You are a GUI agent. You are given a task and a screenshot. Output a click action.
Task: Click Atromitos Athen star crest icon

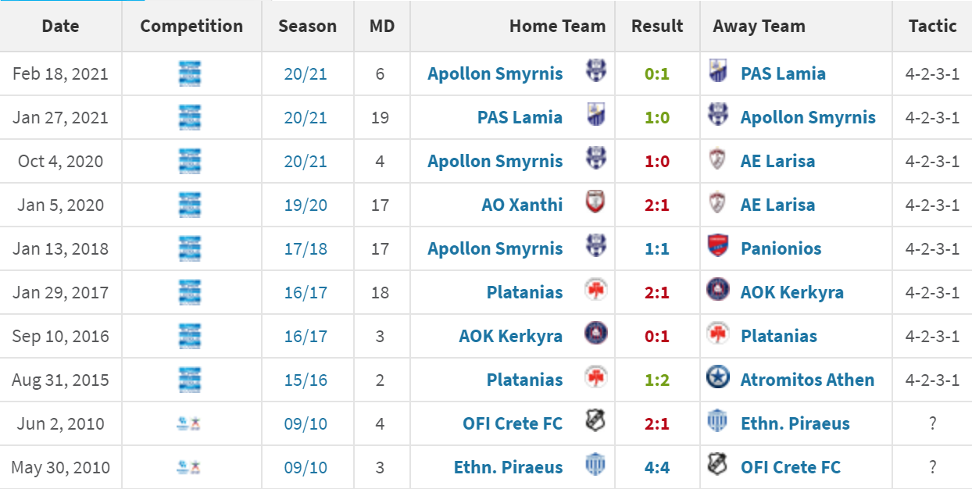pyautogui.click(x=716, y=378)
